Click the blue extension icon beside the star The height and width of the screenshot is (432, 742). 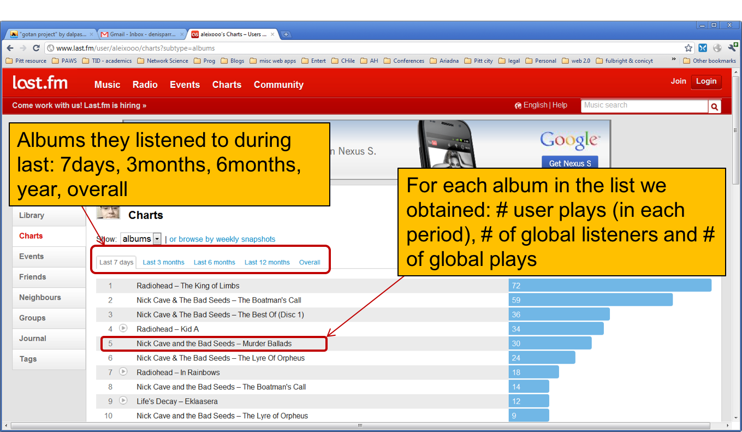pos(703,48)
